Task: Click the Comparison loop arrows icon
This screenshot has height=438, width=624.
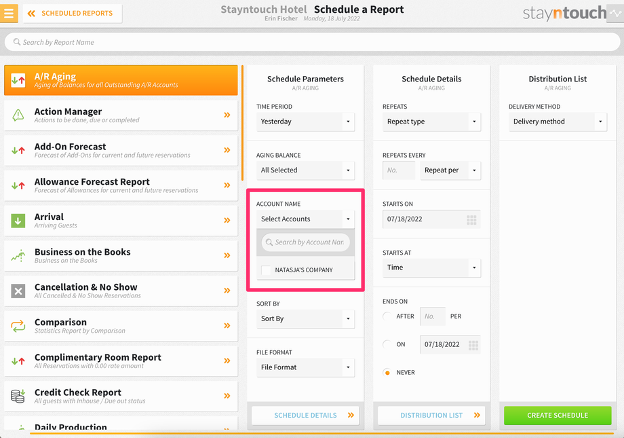Action: (x=18, y=326)
